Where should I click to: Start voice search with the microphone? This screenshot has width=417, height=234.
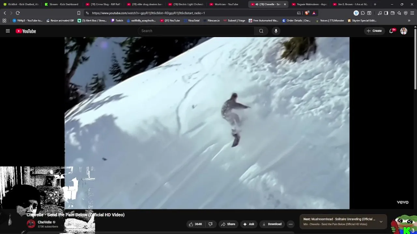point(276,31)
